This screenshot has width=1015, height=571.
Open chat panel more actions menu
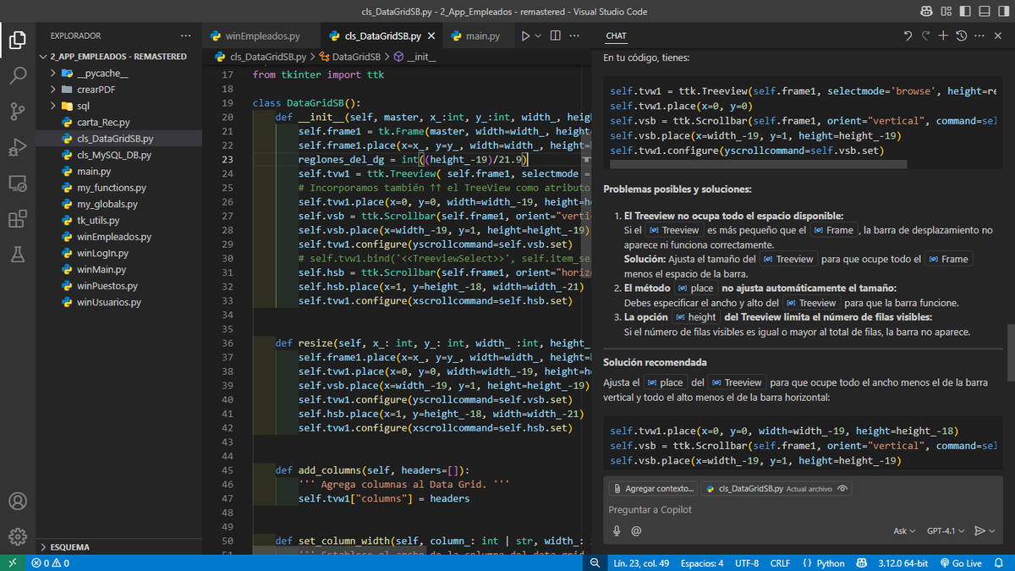[979, 36]
